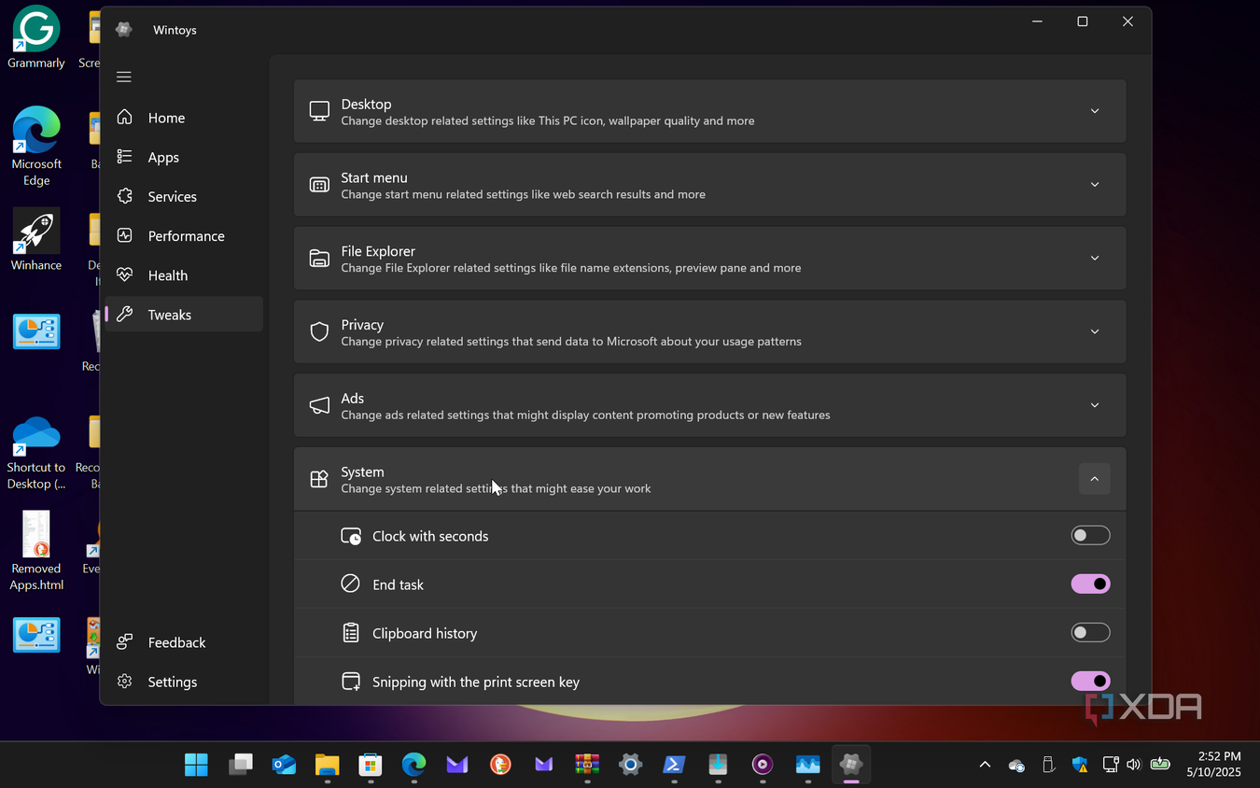Click the Ads megaphone icon
Image resolution: width=1260 pixels, height=788 pixels.
(319, 405)
